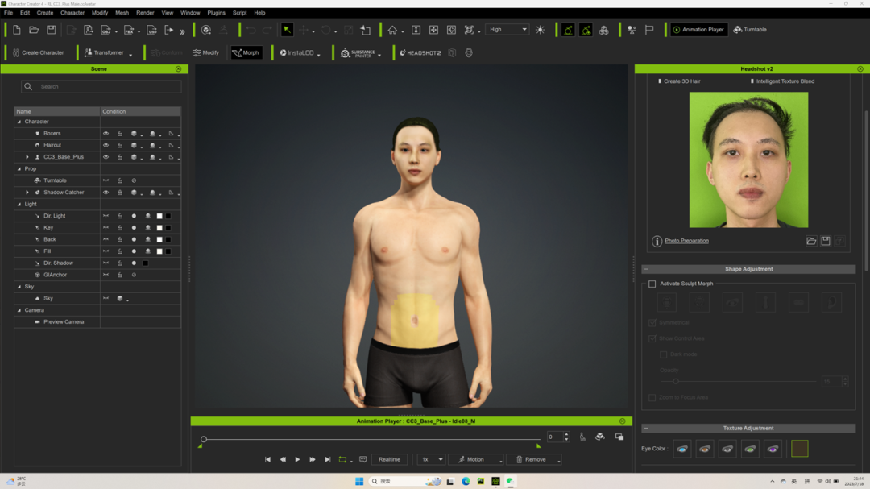This screenshot has width=870, height=489.
Task: Open the High quality dropdown
Action: click(507, 30)
